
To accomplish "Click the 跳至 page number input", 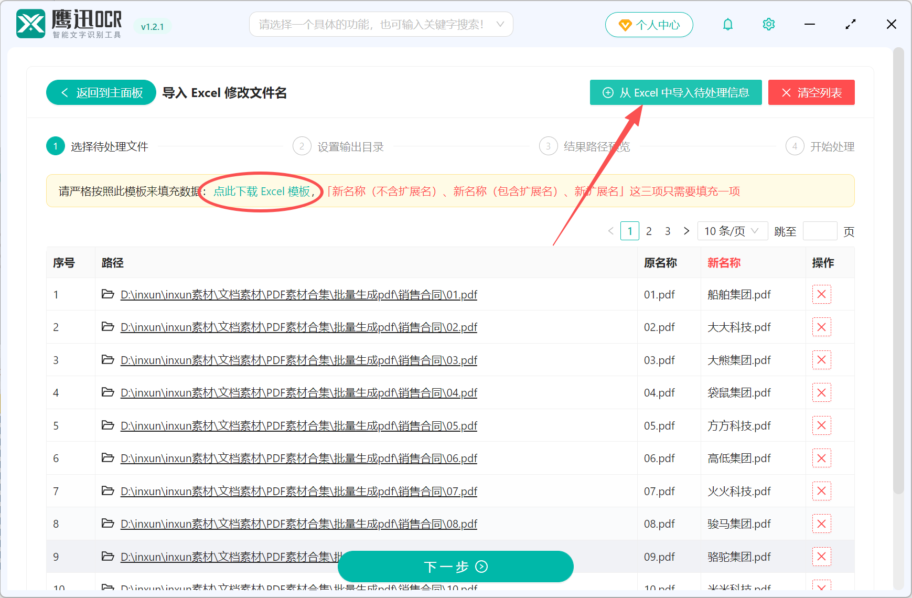I will tap(820, 231).
